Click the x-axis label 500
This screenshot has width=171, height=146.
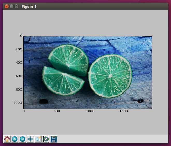coord(57,111)
